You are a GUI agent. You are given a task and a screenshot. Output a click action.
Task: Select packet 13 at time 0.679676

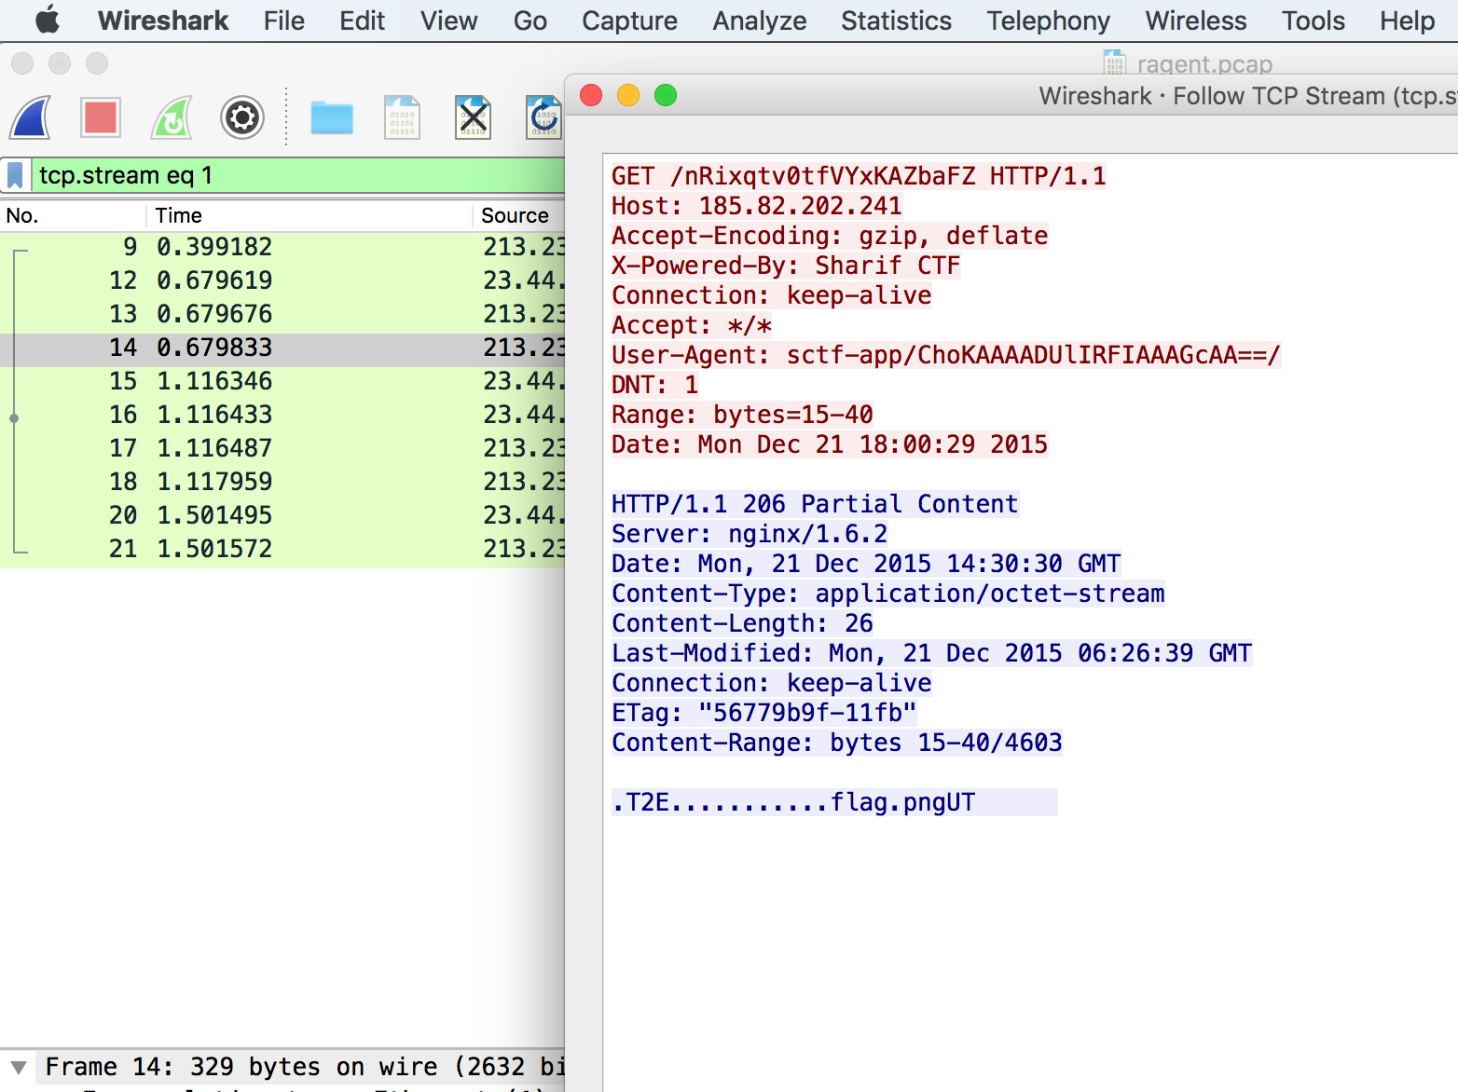[282, 314]
